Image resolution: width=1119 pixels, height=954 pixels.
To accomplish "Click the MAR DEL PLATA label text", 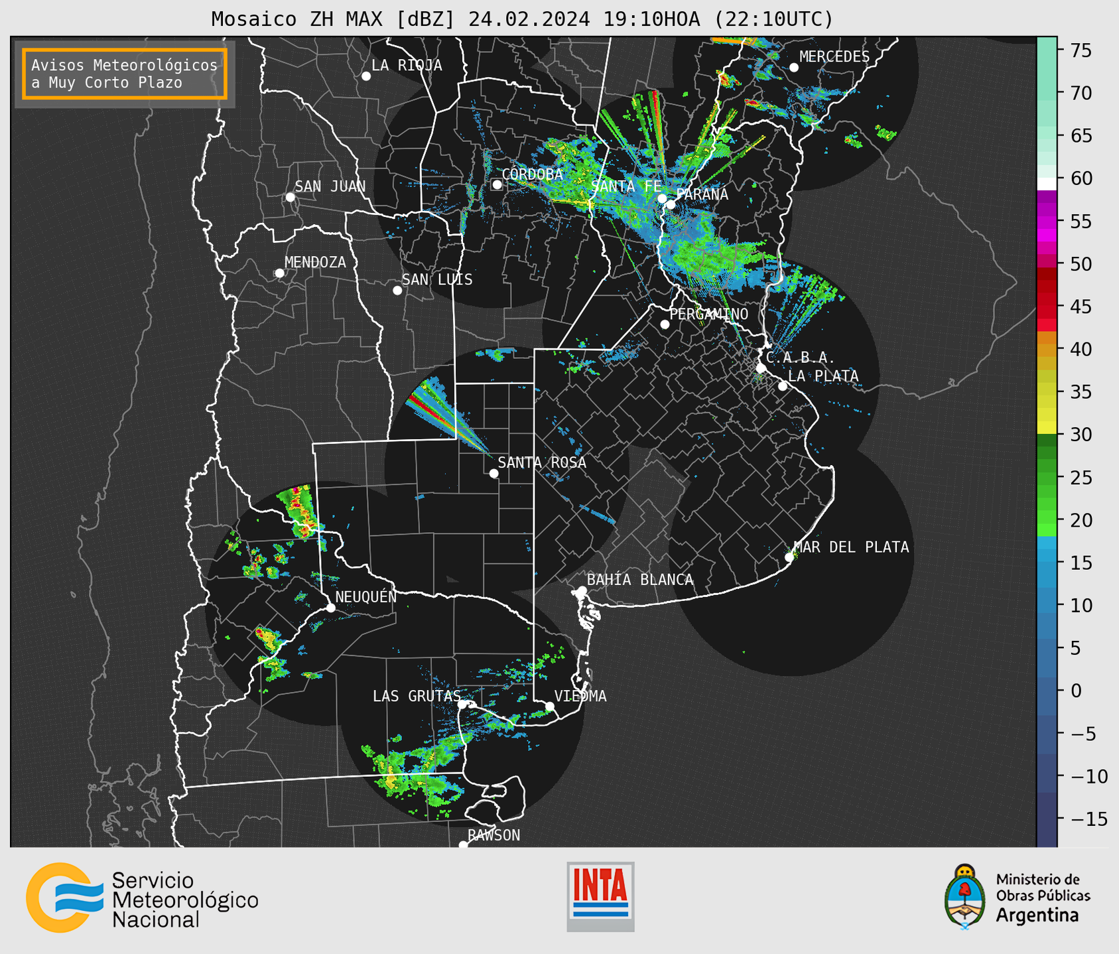I will [x=852, y=547].
